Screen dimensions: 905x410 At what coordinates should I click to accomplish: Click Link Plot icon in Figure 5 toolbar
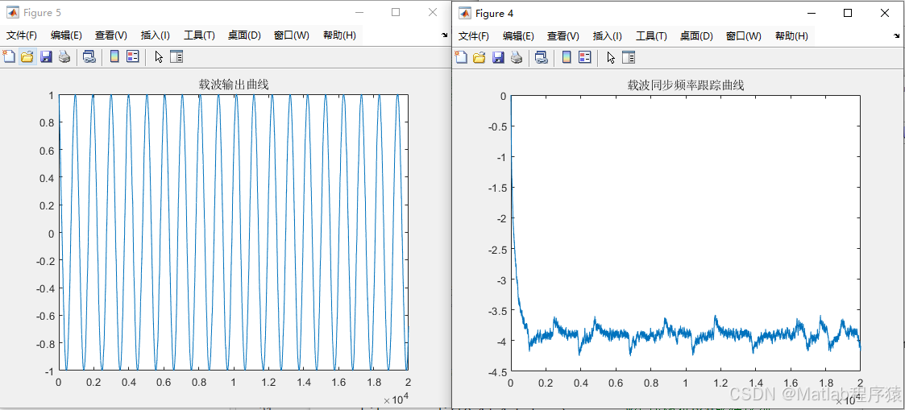tap(89, 56)
